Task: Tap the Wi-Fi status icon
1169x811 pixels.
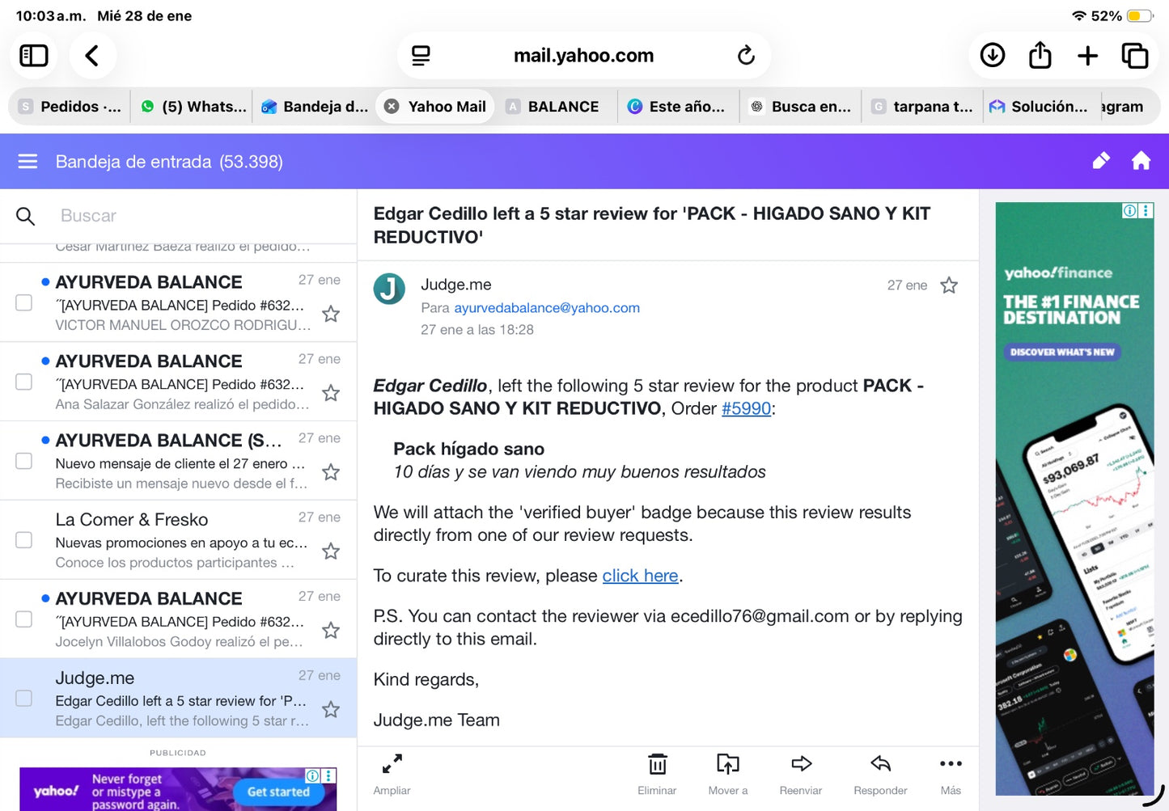Action: point(1078,16)
